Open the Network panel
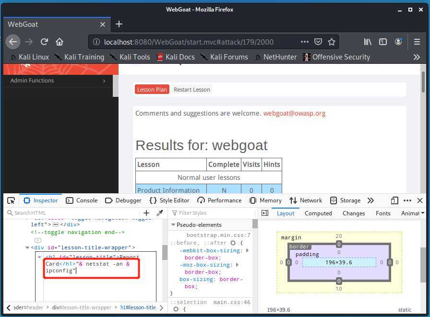430x317 pixels. pyautogui.click(x=306, y=200)
